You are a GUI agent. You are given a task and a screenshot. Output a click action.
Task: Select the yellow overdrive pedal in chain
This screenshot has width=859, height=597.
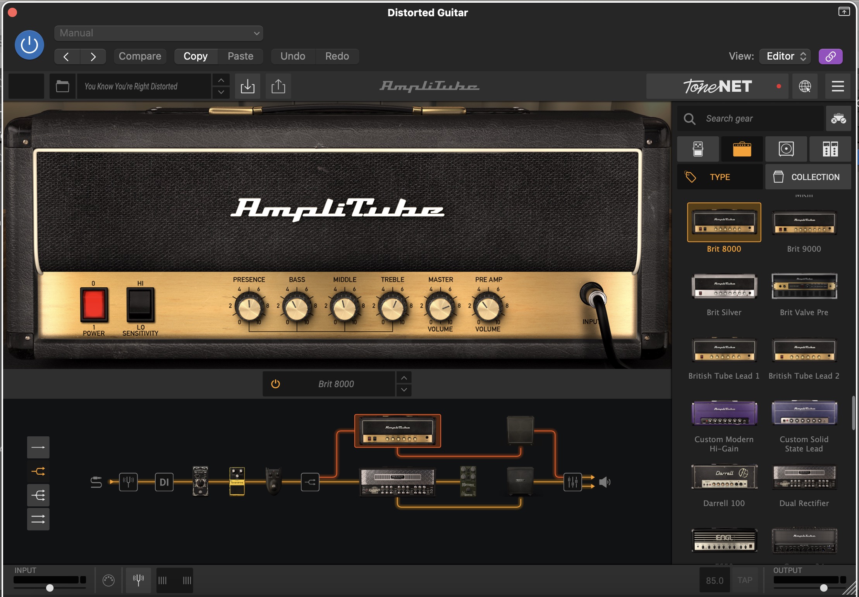237,481
